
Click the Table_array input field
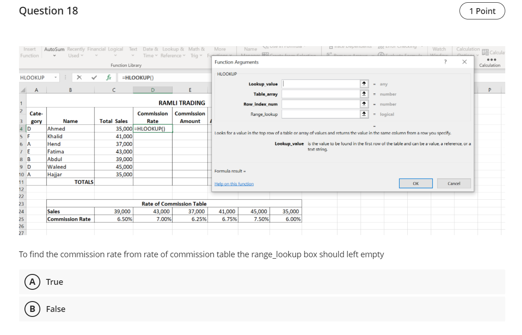point(320,94)
